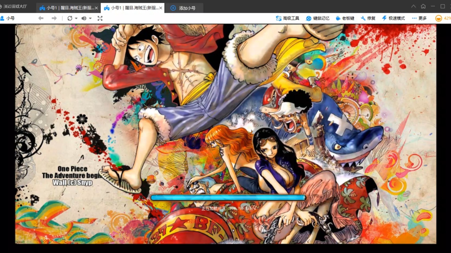The height and width of the screenshot is (253, 451).
Task: Close the first 小号1 海贼王 tab
Action: point(96,8)
